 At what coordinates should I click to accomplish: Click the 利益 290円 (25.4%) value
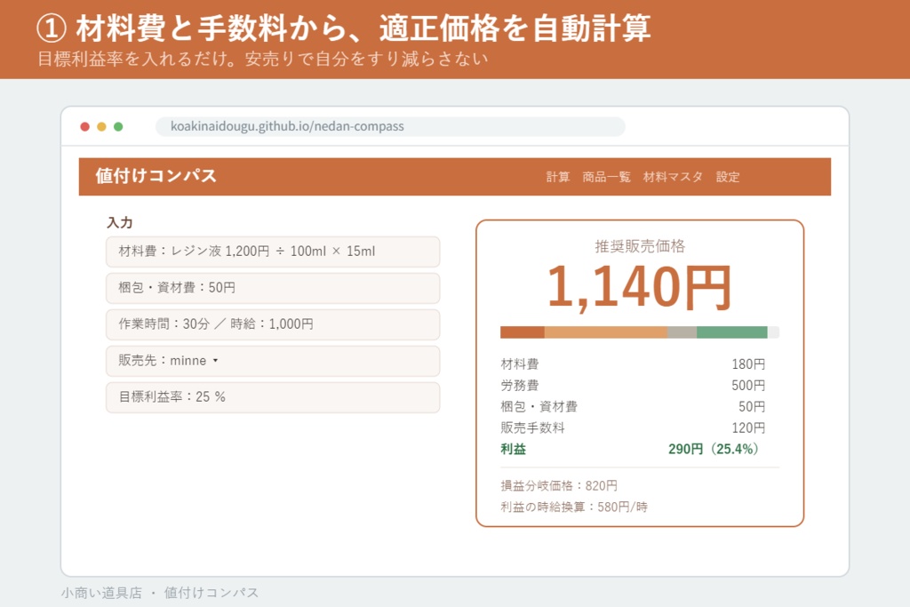click(714, 449)
